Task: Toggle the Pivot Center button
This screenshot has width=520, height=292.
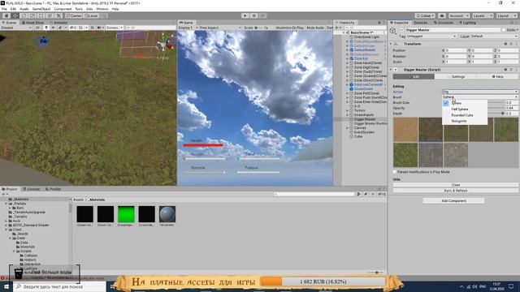Action: click(x=74, y=15)
